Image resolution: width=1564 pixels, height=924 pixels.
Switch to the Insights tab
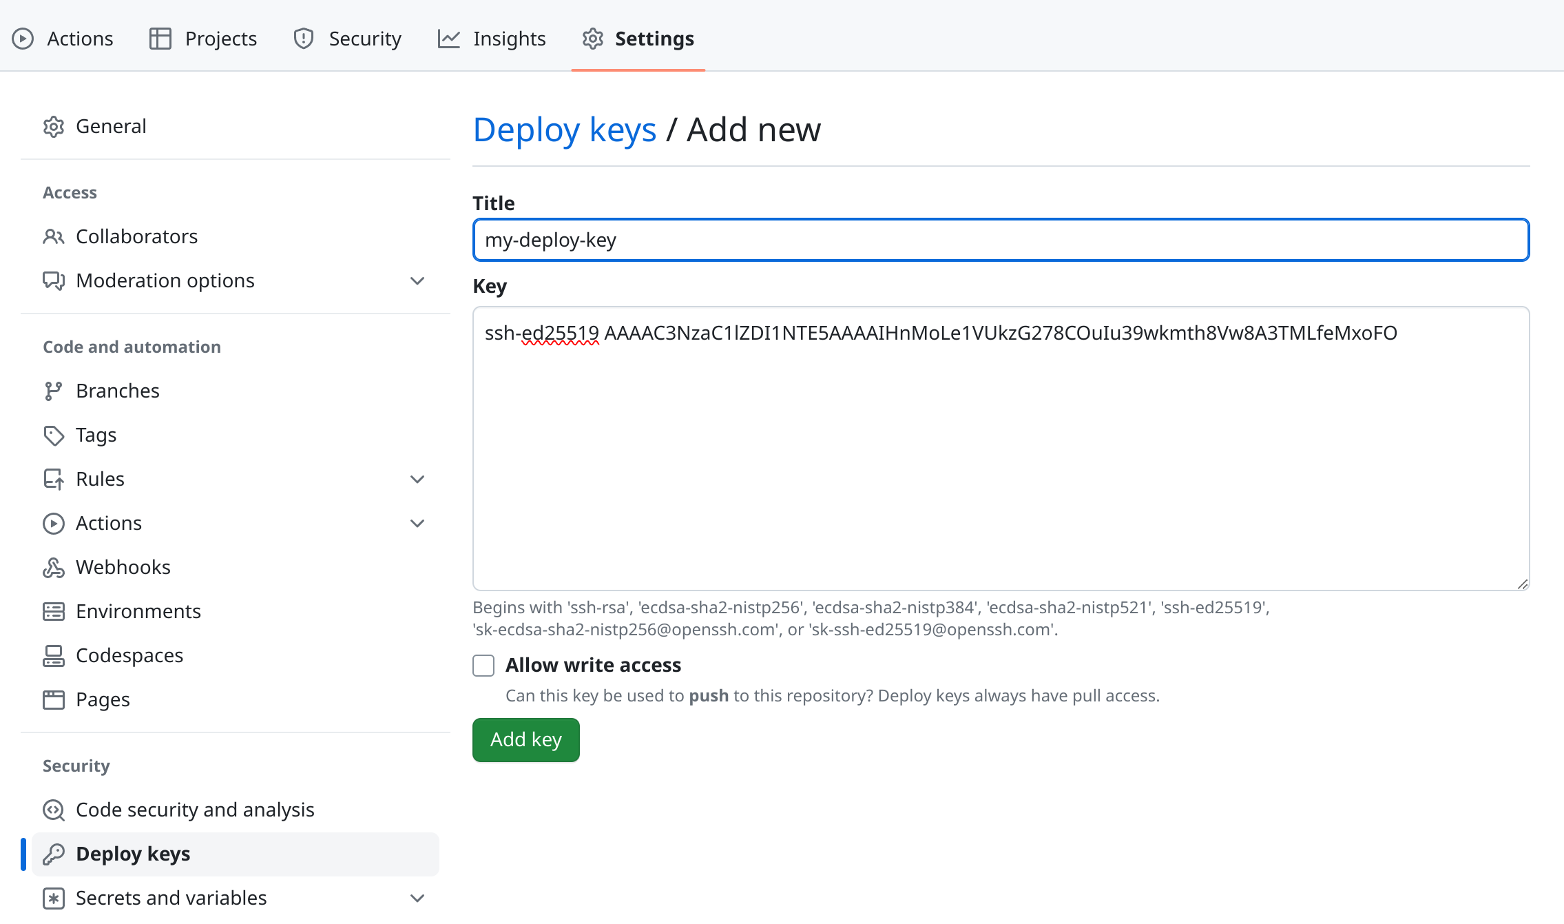pyautogui.click(x=492, y=39)
